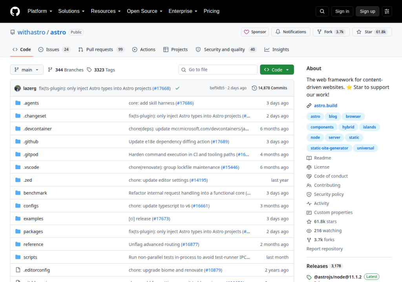
Task: Switch to the Pull requests tab
Action: click(x=101, y=49)
